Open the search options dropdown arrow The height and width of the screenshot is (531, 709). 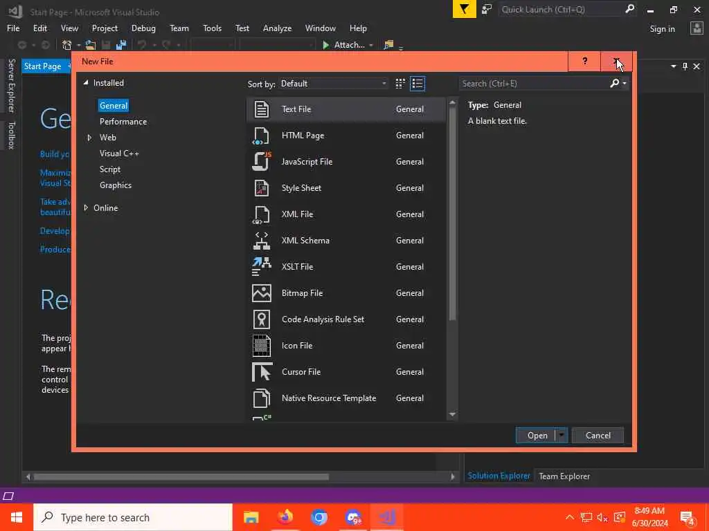625,83
